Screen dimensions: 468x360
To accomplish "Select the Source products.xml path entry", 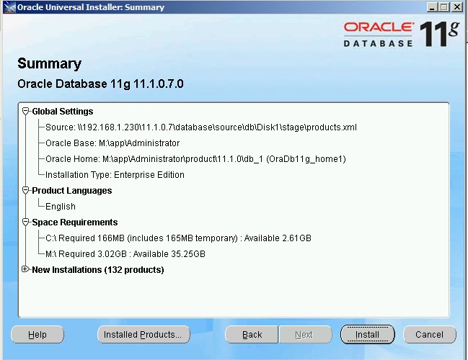I will pos(200,127).
